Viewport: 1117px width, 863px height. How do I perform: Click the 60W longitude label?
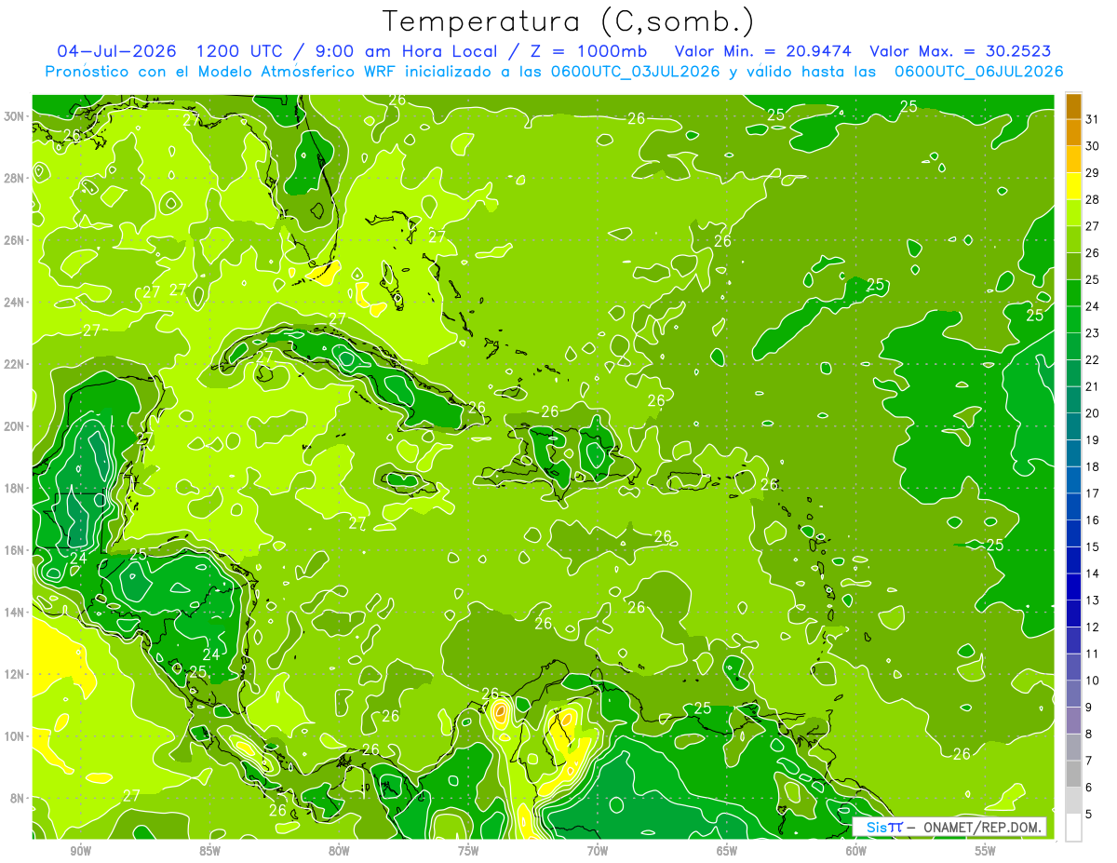(x=856, y=851)
